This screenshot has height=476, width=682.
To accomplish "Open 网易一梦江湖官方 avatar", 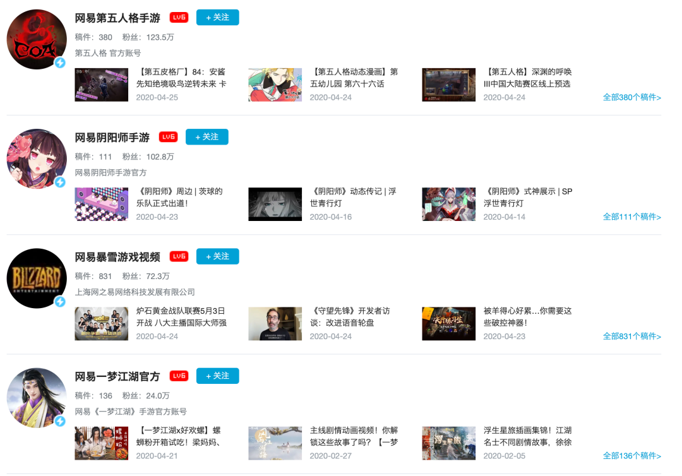I will click(x=37, y=398).
